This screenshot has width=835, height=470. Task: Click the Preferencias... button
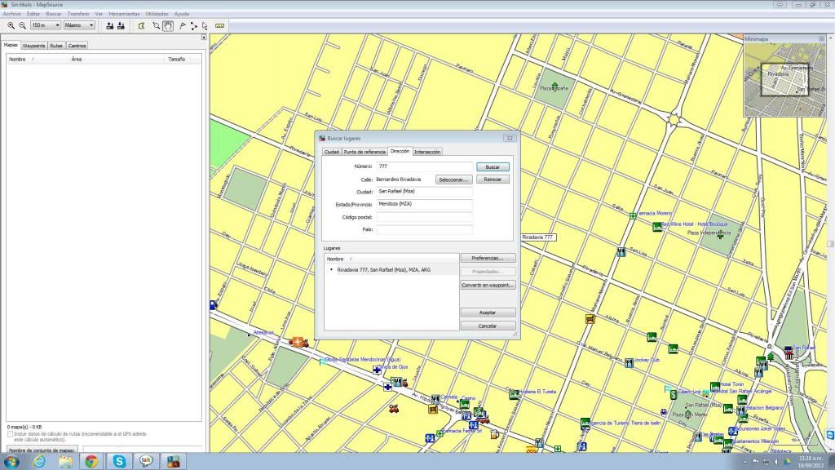coord(488,258)
